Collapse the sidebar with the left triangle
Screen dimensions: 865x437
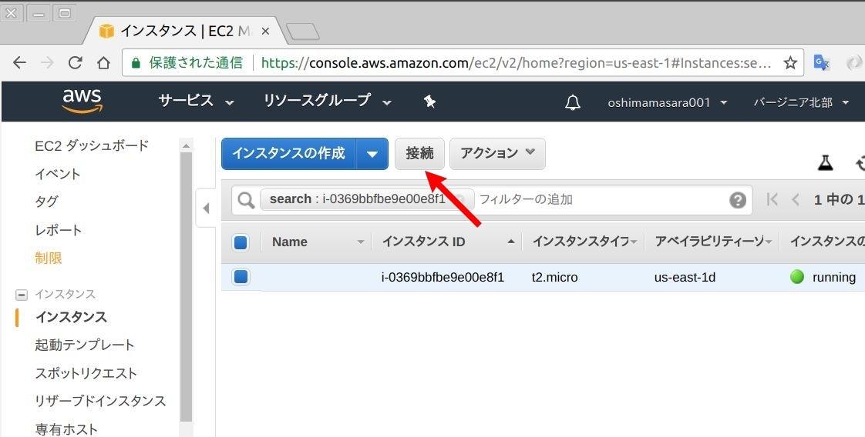(206, 208)
